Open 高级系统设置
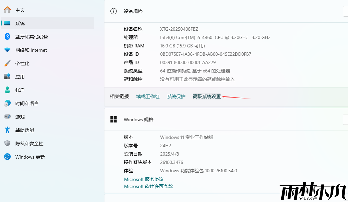The height and width of the screenshot is (202, 348). click(207, 96)
